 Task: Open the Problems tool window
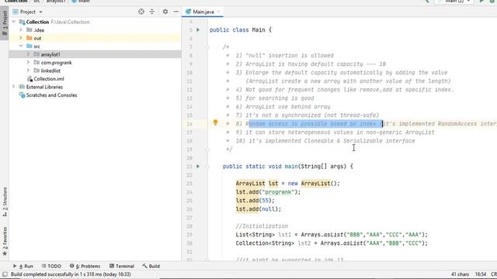85,266
